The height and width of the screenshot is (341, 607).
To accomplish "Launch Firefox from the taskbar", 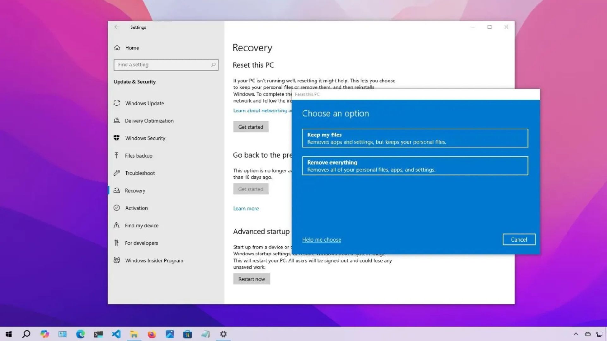I will pyautogui.click(x=152, y=334).
